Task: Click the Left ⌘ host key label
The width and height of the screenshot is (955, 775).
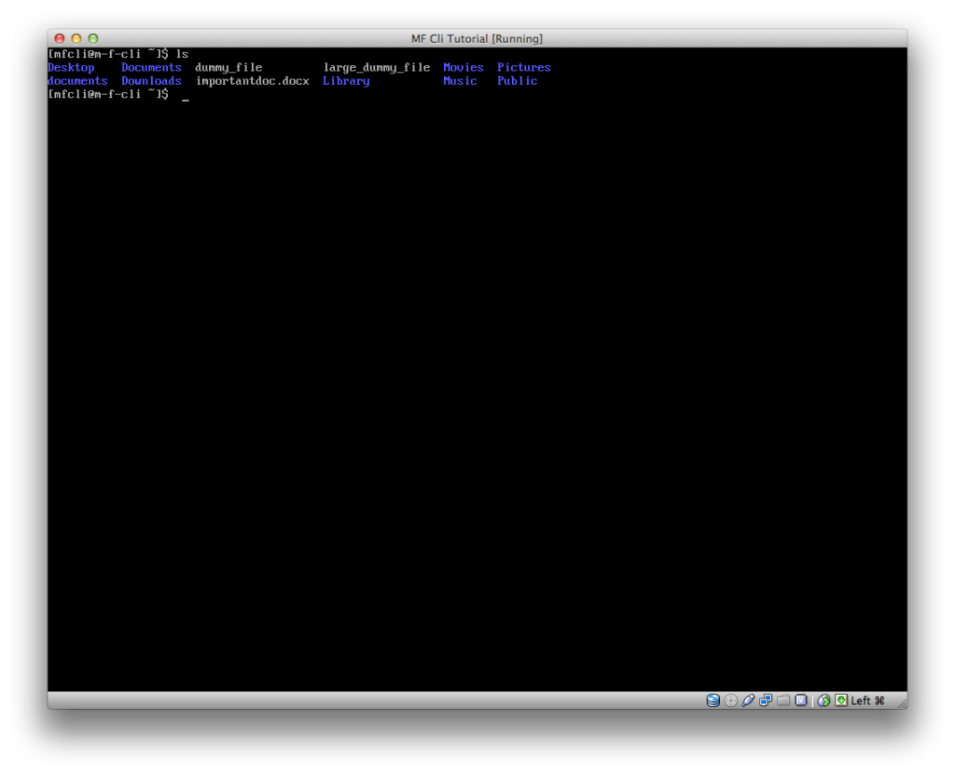Action: [867, 700]
